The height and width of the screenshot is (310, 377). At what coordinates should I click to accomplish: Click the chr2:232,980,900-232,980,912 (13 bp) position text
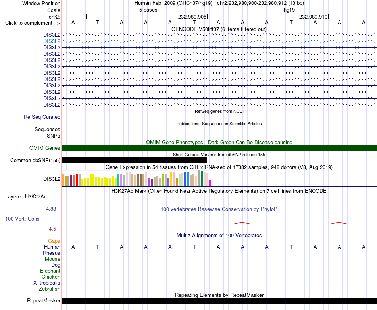click(260, 3)
